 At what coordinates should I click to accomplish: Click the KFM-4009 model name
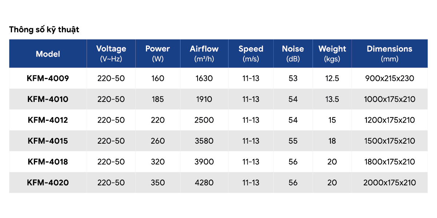pyautogui.click(x=48, y=78)
